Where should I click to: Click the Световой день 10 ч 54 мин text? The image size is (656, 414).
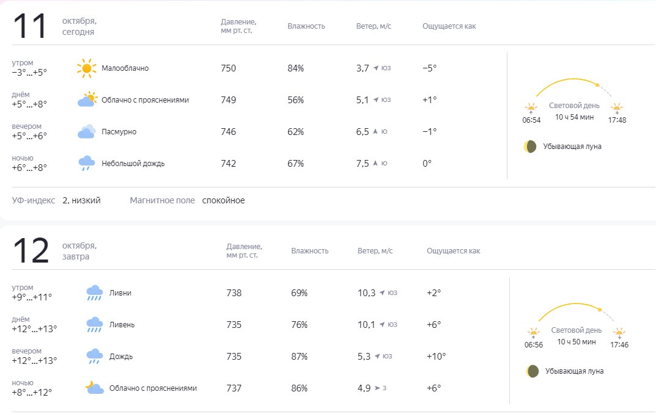click(574, 111)
